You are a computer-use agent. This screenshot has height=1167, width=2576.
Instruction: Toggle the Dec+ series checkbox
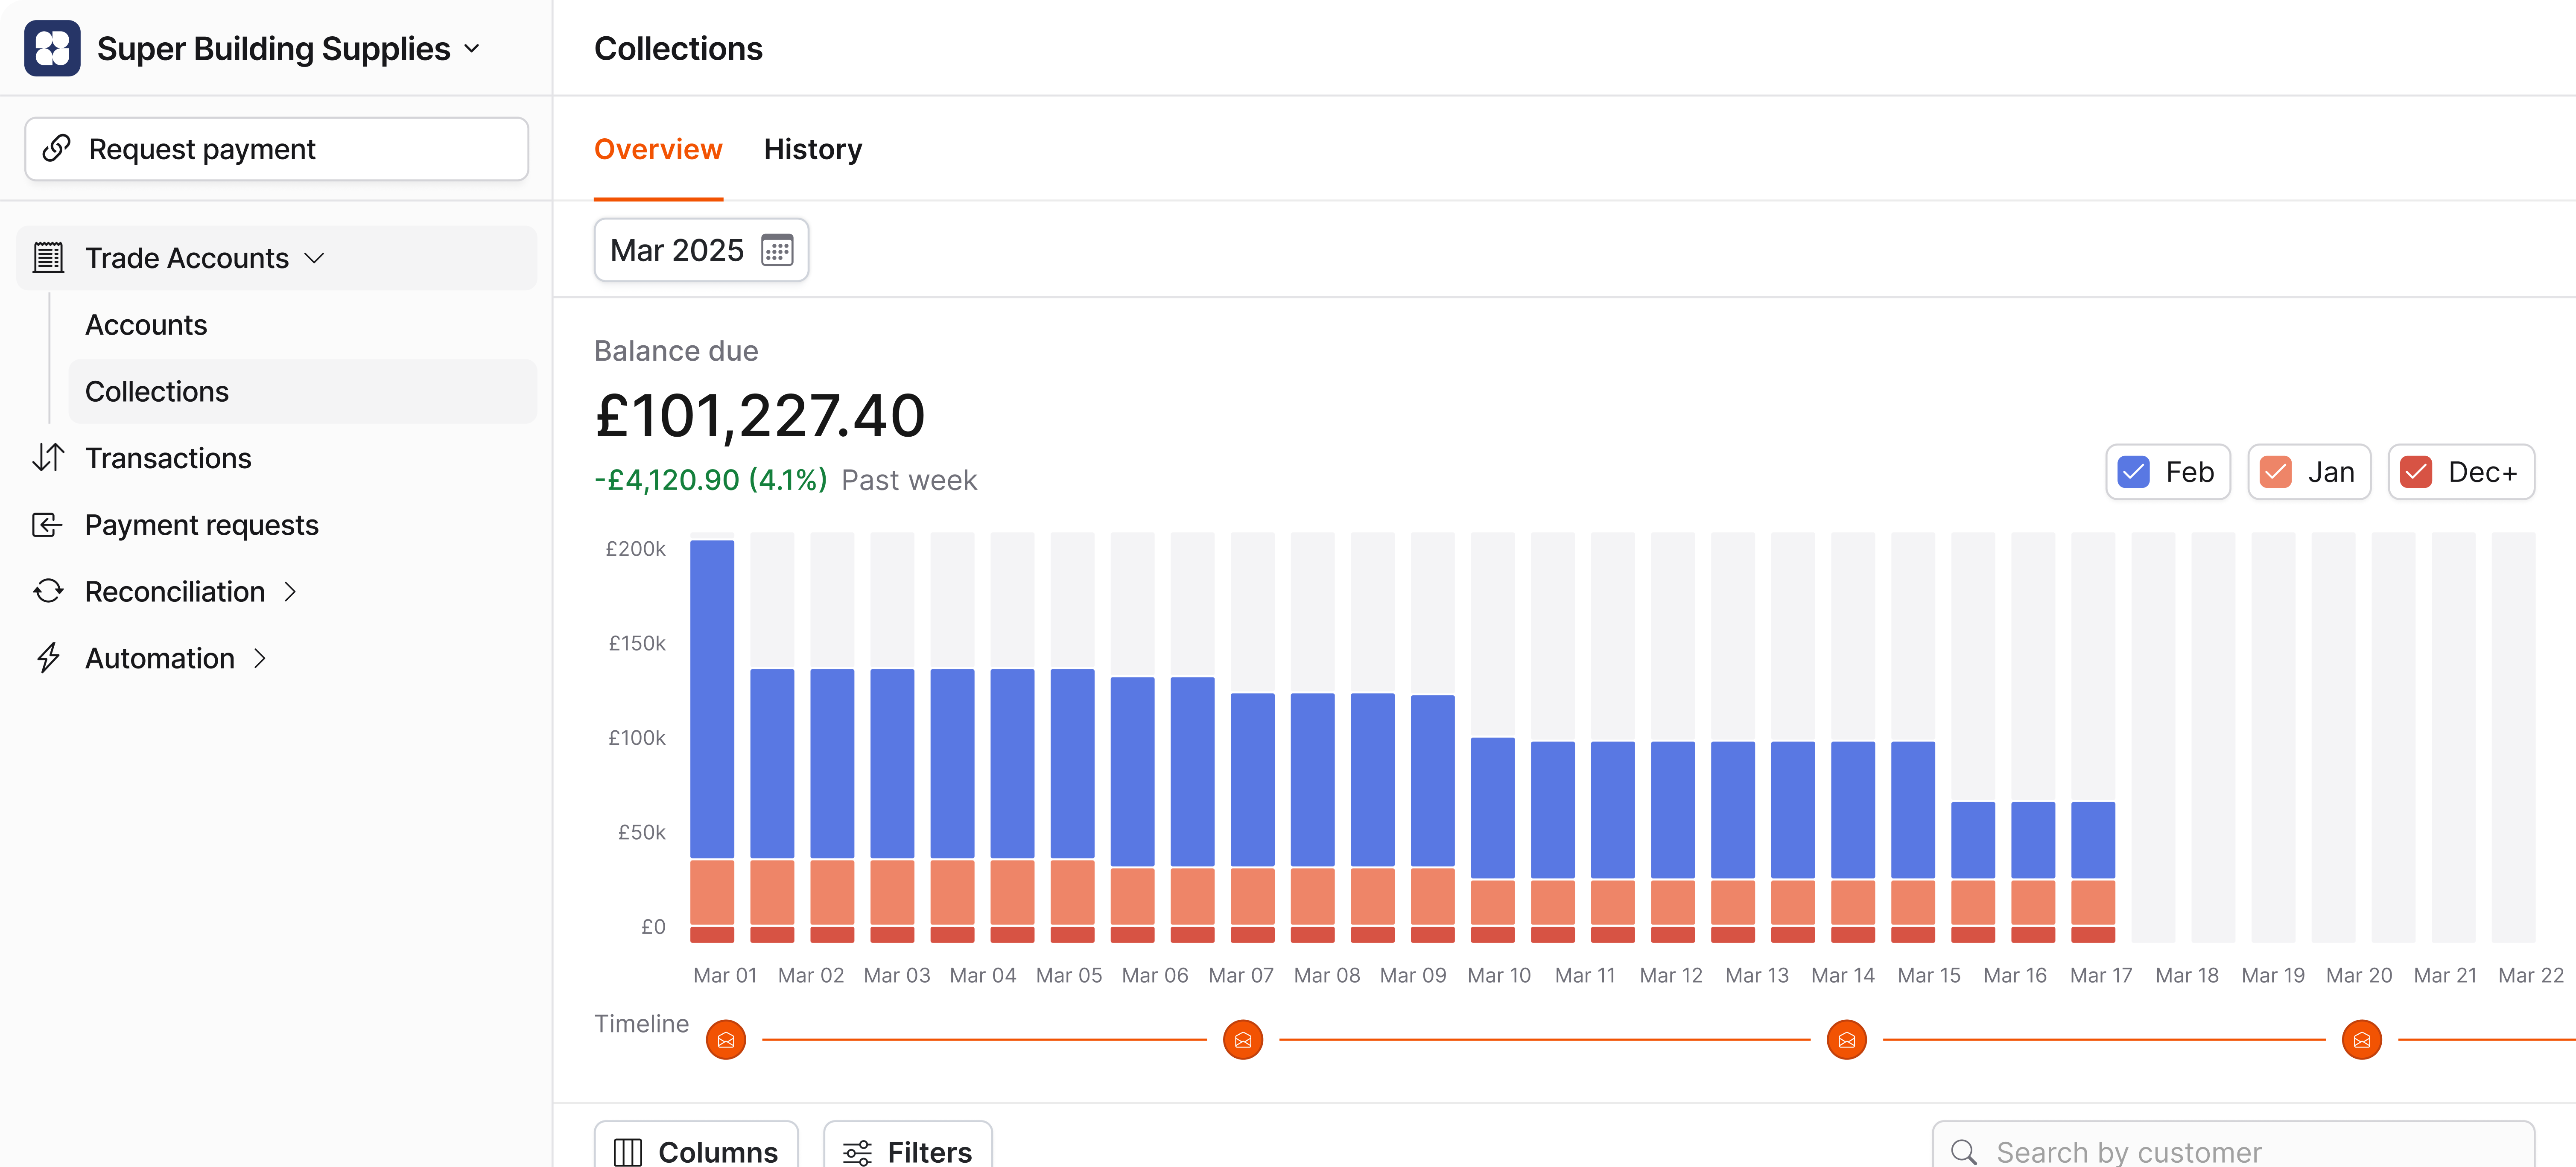click(2416, 472)
